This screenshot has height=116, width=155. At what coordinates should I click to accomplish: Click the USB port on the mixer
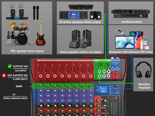(x=98, y=90)
